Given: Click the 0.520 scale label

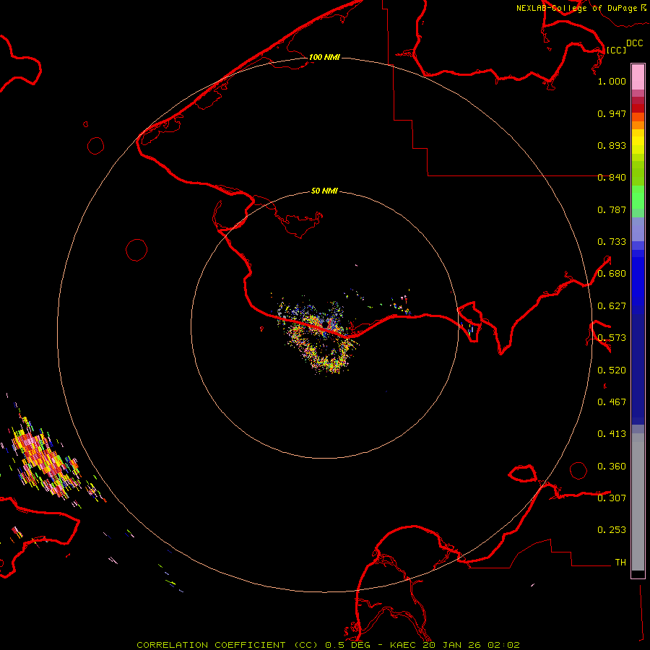Looking at the screenshot, I should 612,370.
